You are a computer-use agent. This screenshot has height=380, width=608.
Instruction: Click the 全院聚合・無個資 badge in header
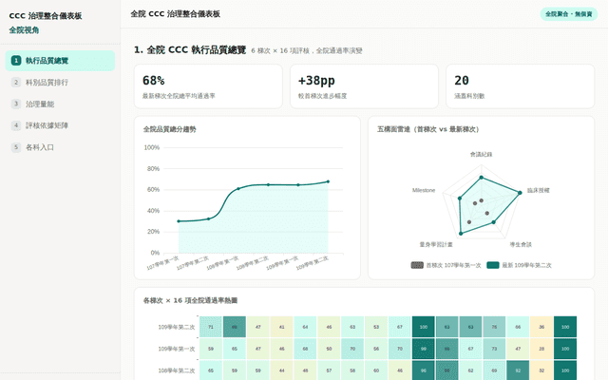(568, 14)
